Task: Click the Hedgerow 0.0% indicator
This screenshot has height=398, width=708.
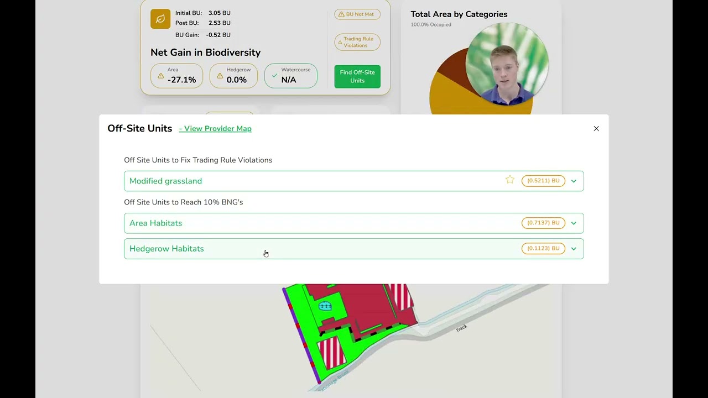Action: tap(233, 76)
